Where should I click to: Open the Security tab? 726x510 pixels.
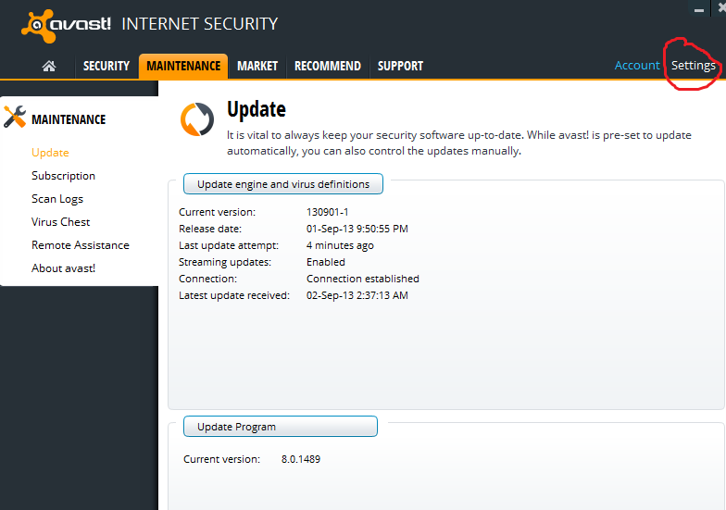(x=106, y=66)
